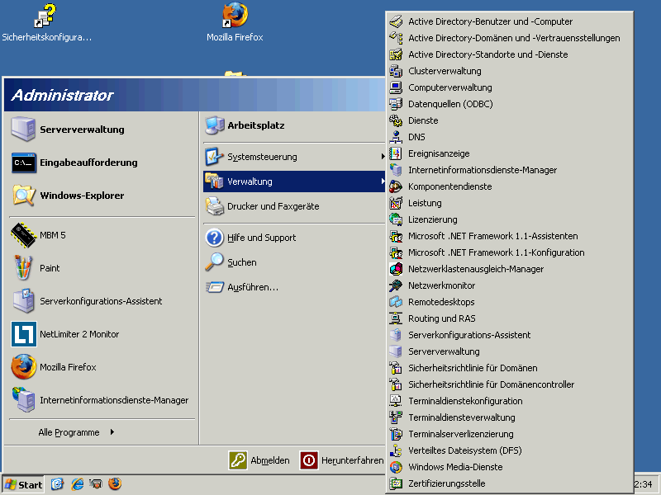The height and width of the screenshot is (495, 661).
Task: Open Dienste using the gears icon
Action: point(396,120)
